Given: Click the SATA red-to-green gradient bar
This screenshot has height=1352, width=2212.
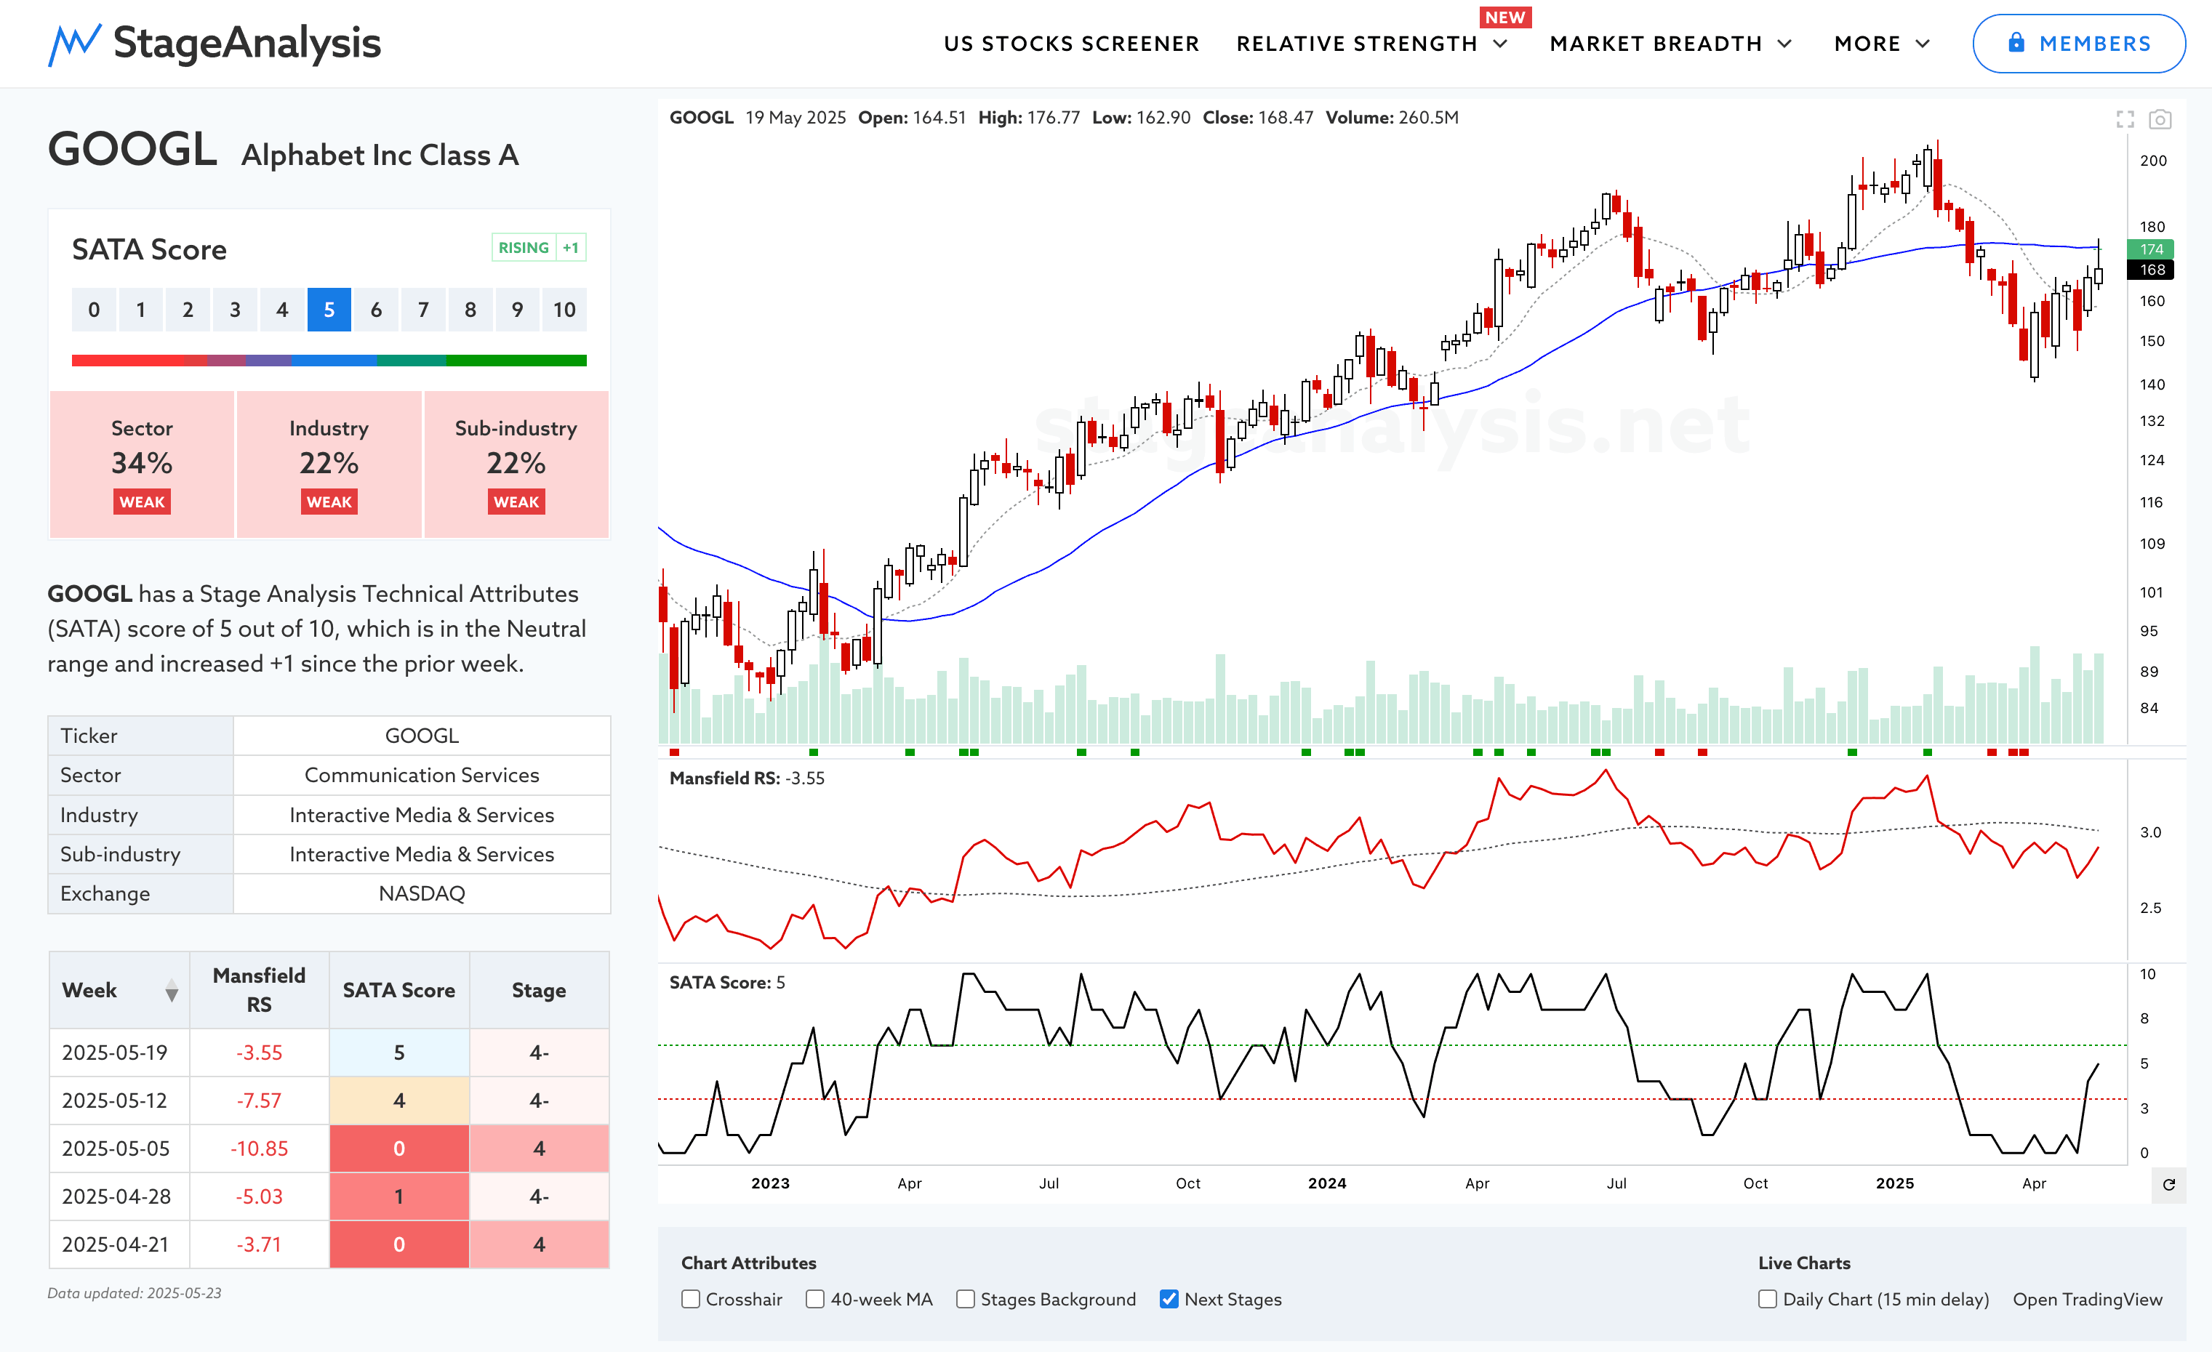Looking at the screenshot, I should click(329, 361).
